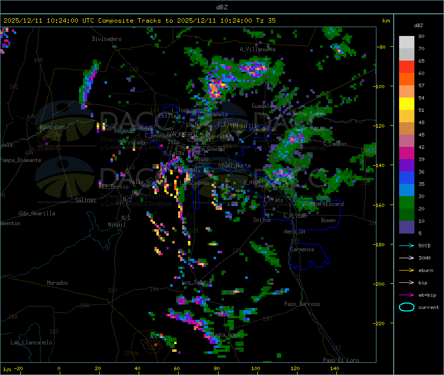Pick the light gray 80-70 dBZ swatch

[407, 42]
